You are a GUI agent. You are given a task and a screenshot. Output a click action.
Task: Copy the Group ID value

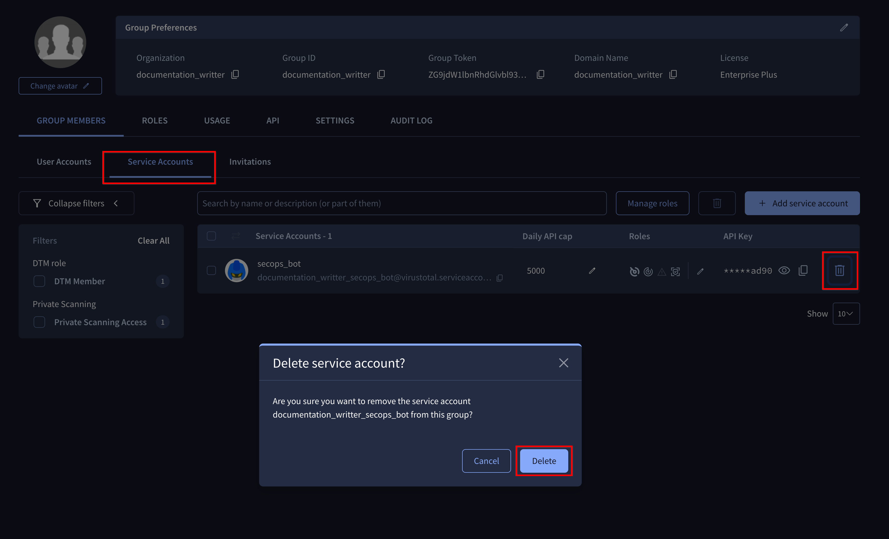point(381,74)
